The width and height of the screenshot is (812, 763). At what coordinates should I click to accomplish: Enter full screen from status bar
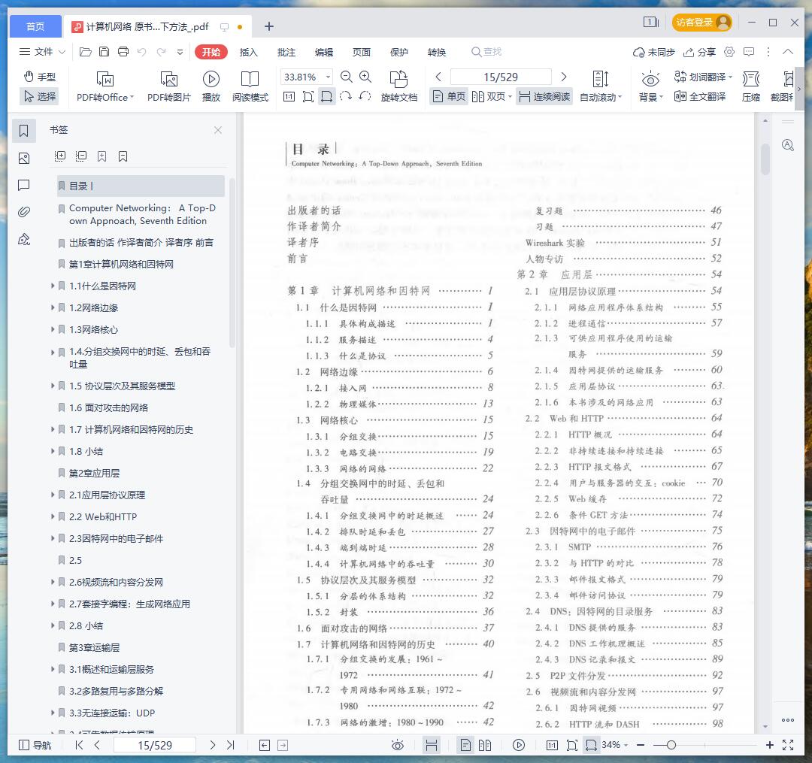788,745
